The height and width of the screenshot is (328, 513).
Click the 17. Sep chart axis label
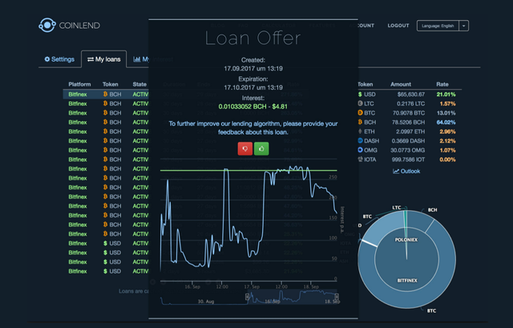tap(252, 287)
